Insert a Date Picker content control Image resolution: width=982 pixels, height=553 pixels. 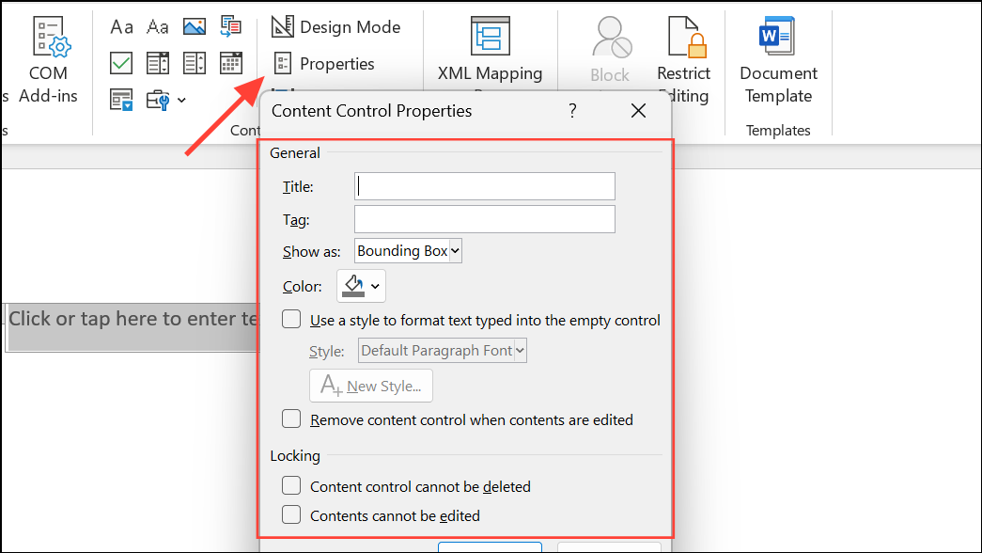point(230,63)
